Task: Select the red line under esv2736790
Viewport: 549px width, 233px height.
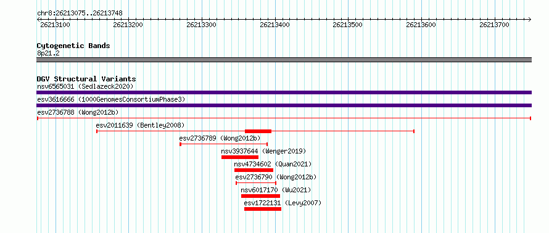Action: [x=256, y=183]
